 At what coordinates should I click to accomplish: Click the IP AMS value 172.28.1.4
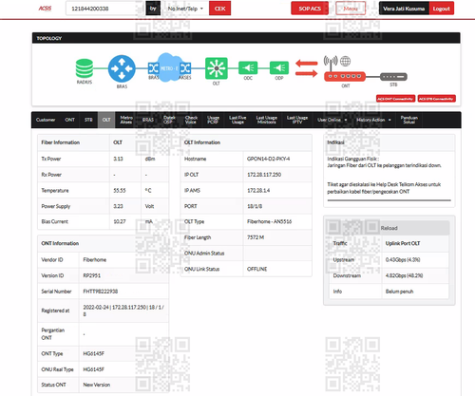click(x=258, y=191)
